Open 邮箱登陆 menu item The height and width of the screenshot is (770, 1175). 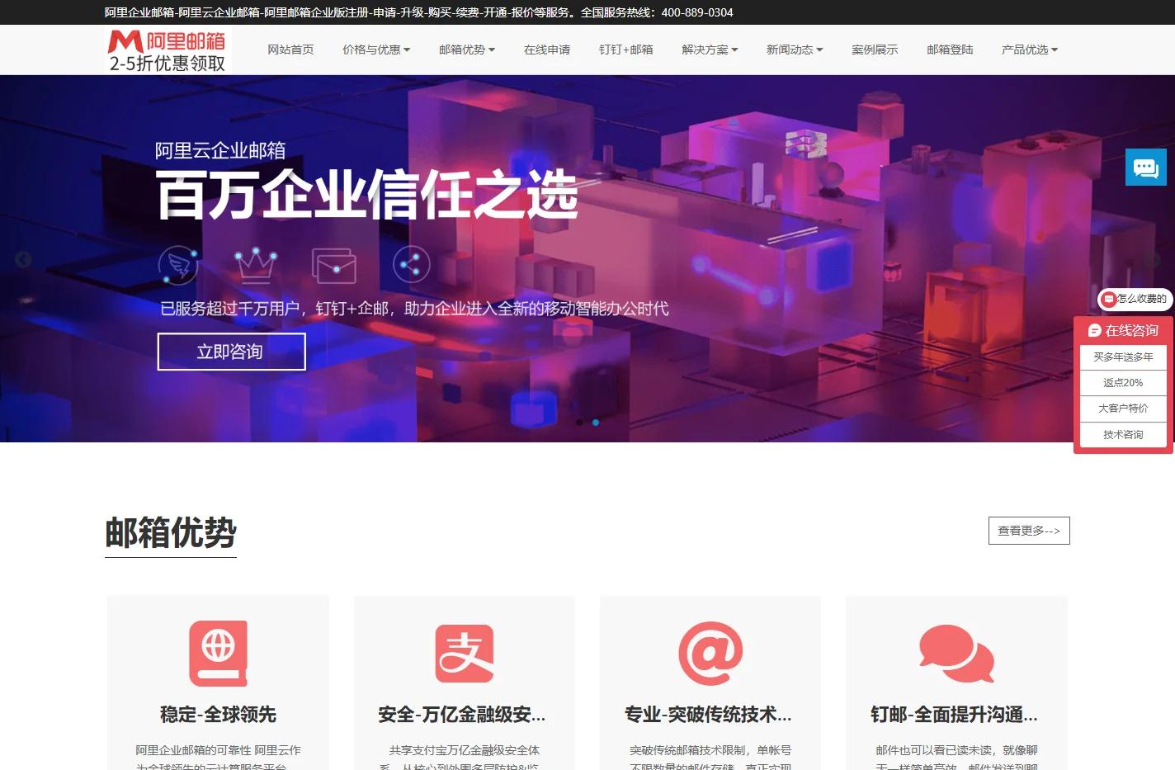tap(950, 50)
